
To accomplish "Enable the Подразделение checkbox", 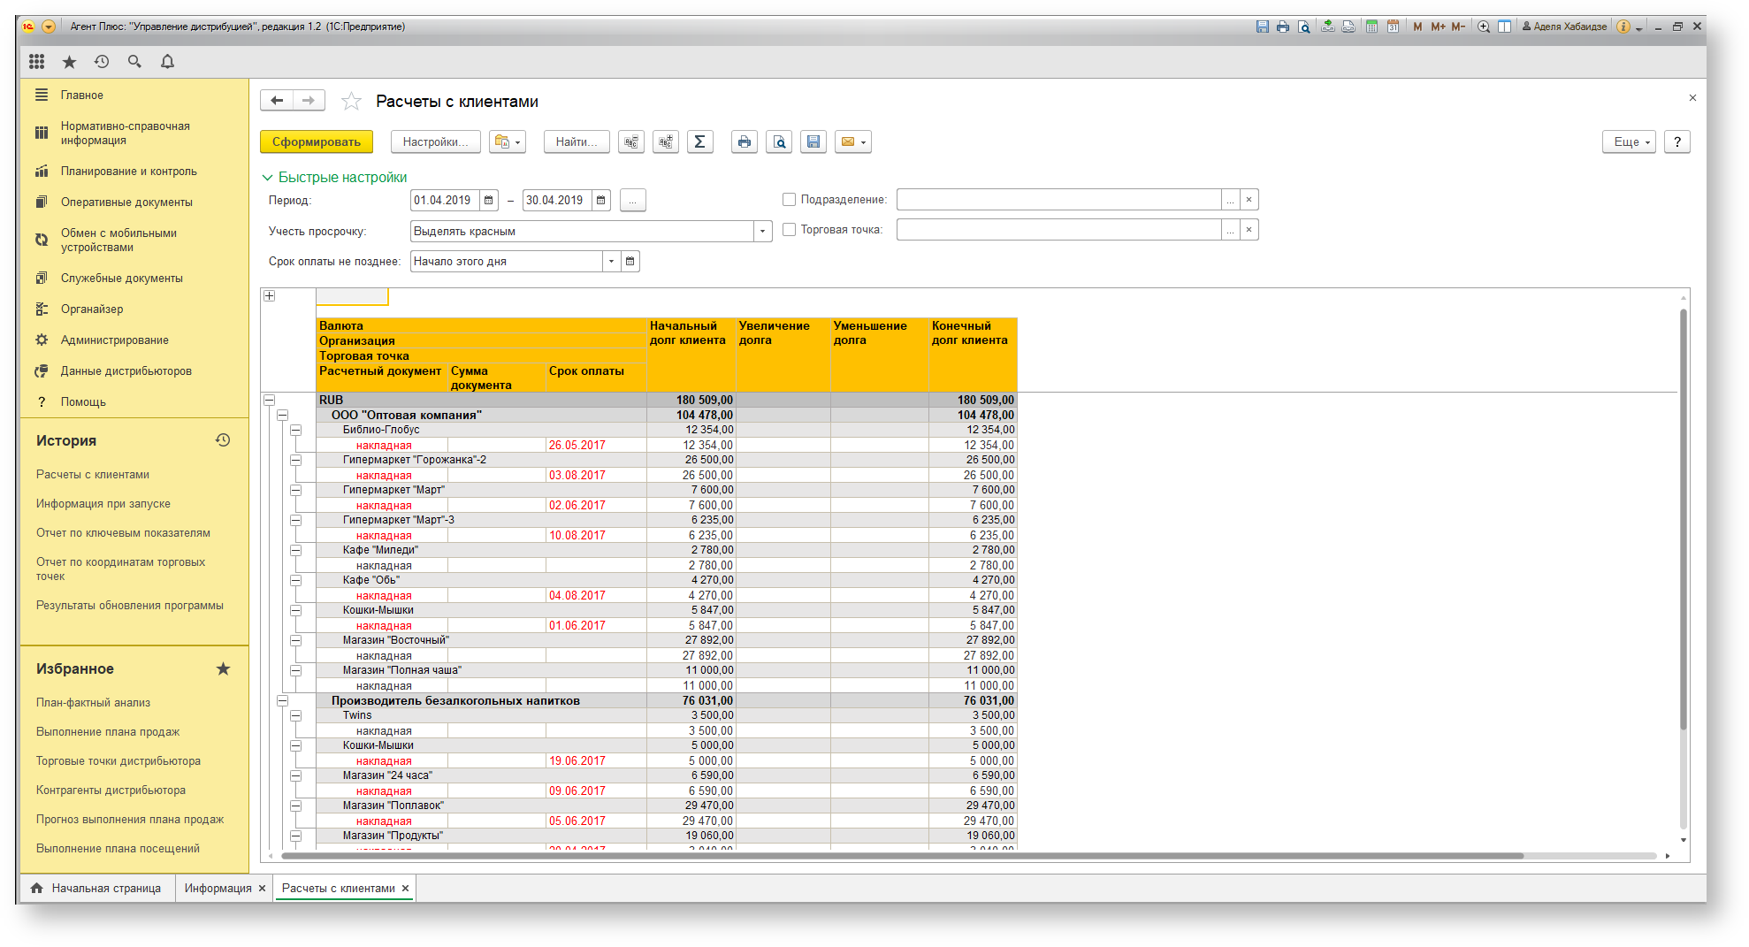I will [789, 200].
